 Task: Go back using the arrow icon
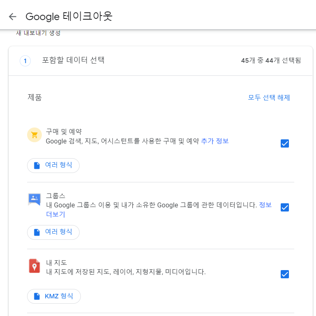[x=12, y=16]
